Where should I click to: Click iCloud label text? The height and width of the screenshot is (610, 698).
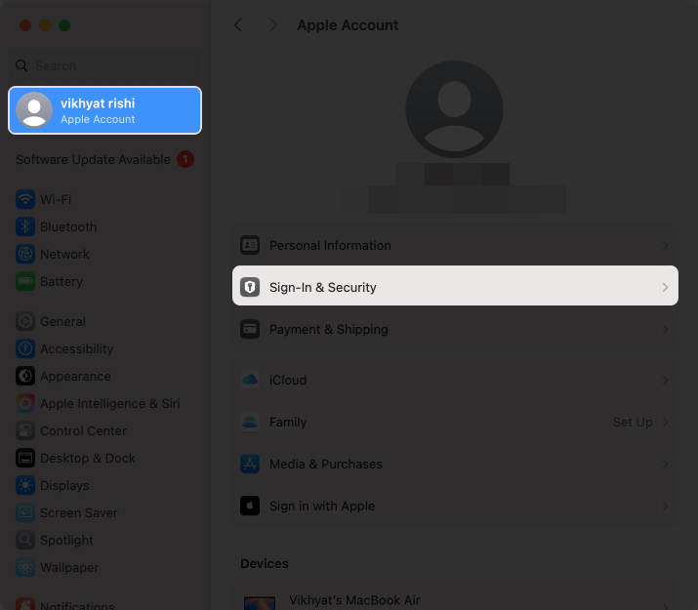tap(288, 380)
